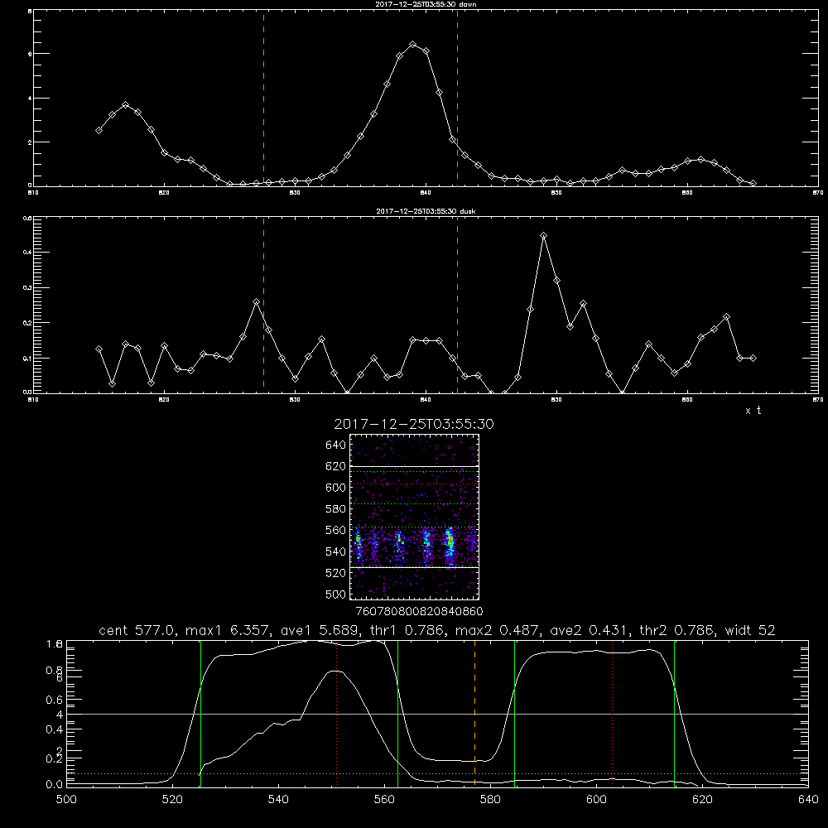Click the dotted horizontal threshold line in bottom plot
The width and height of the screenshot is (828, 828).
coord(437,773)
